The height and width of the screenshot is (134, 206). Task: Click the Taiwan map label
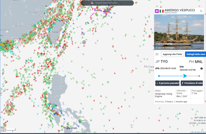click(56, 32)
